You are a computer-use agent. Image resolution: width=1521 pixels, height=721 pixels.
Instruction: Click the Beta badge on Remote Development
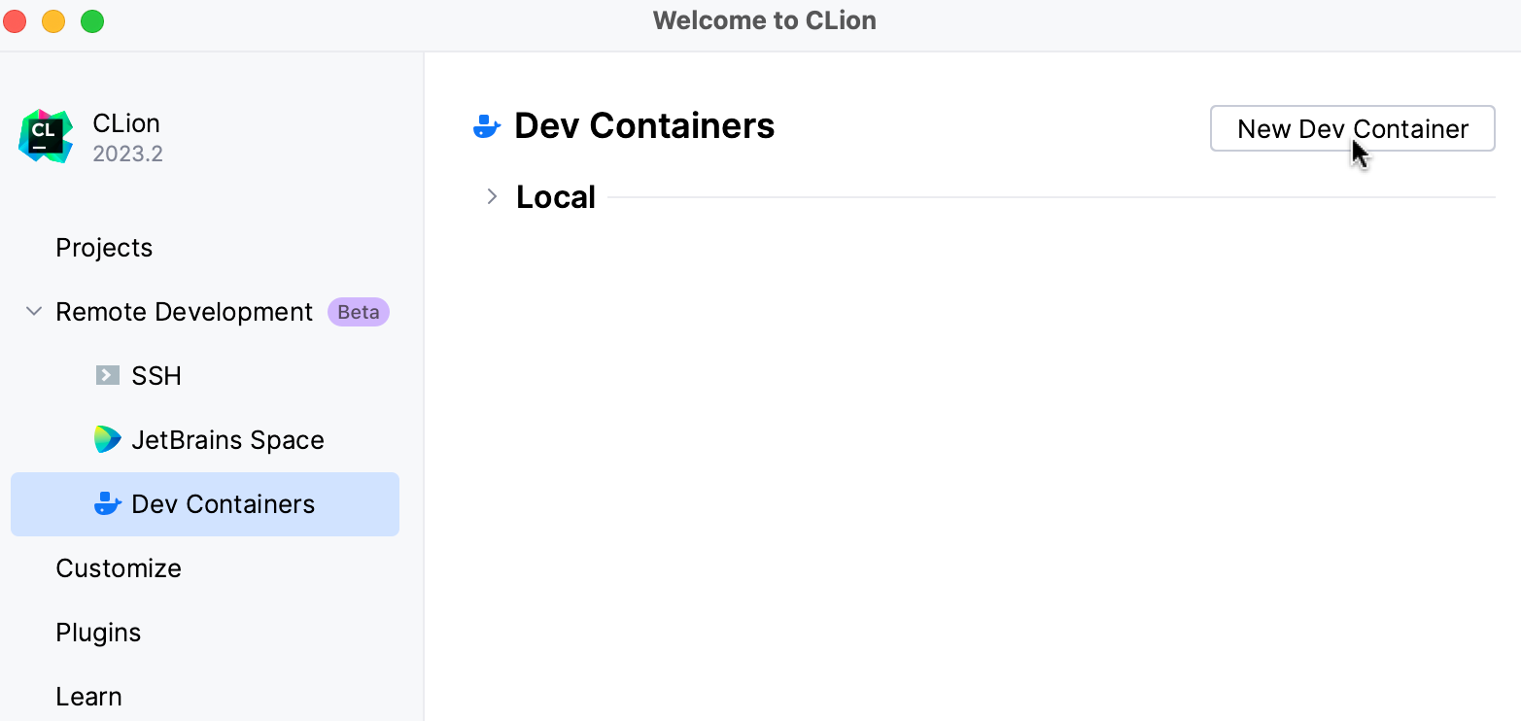click(358, 311)
